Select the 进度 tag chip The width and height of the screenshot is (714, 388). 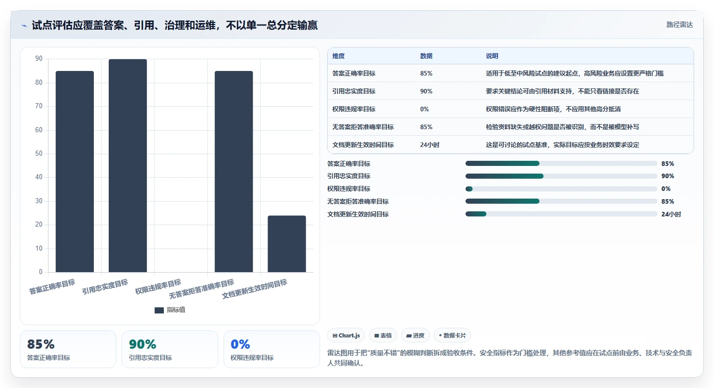point(415,335)
